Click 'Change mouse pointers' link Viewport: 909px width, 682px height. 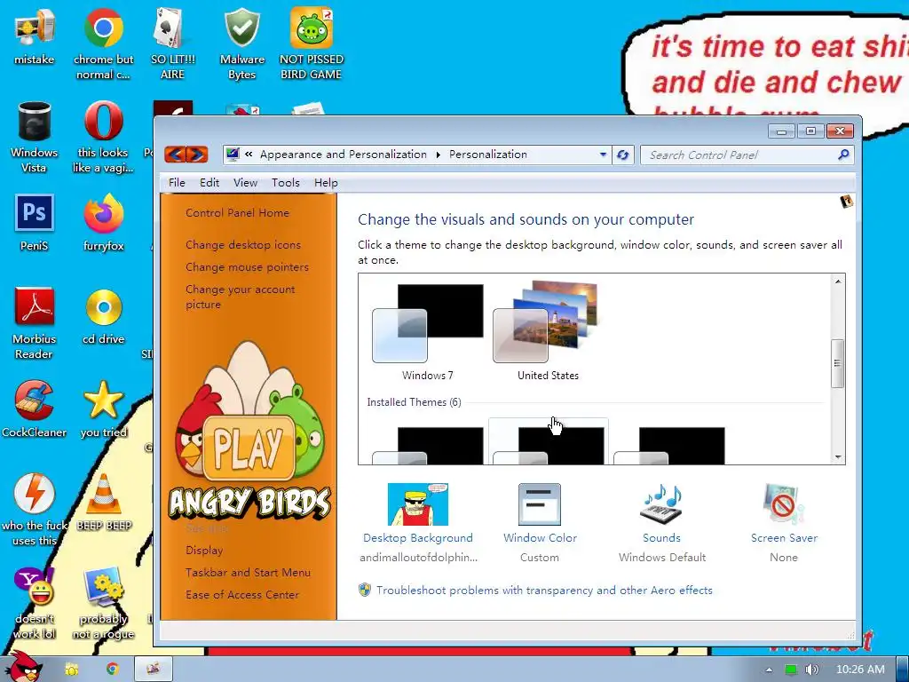point(247,267)
